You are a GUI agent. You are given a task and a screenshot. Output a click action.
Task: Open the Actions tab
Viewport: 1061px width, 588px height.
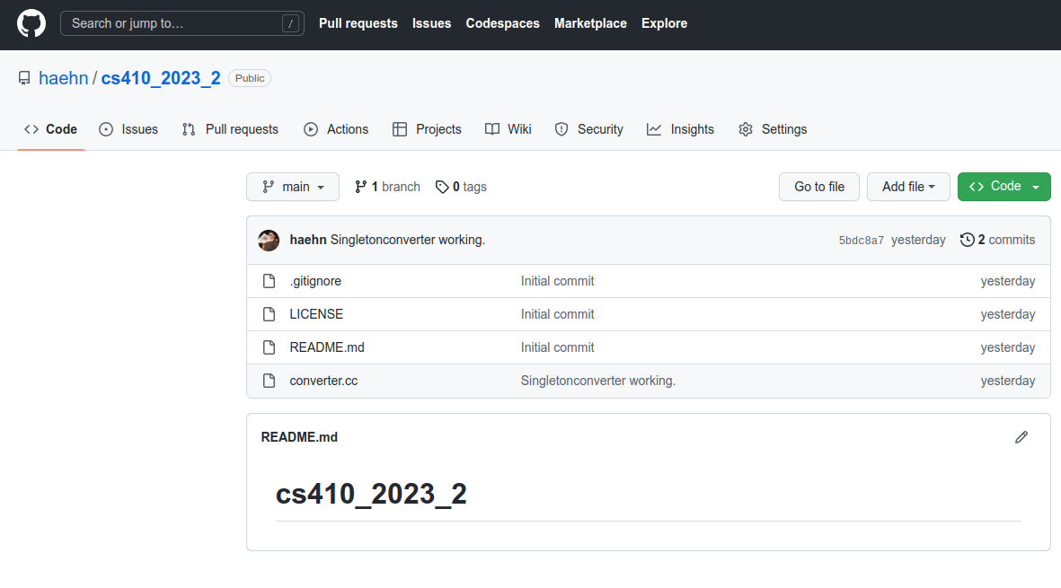pos(336,129)
